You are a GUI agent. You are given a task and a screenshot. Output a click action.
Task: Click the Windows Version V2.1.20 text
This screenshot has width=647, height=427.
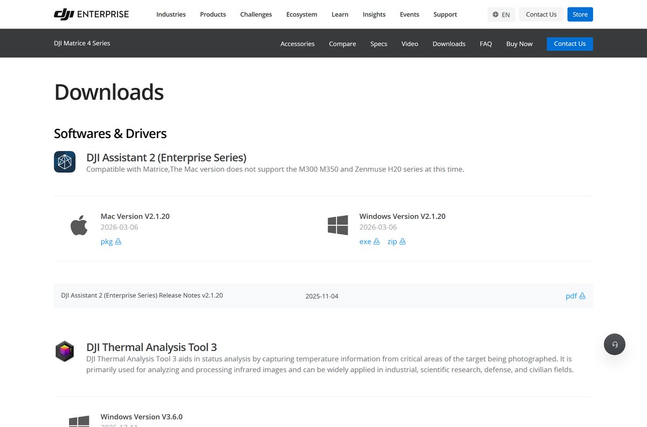pyautogui.click(x=403, y=216)
